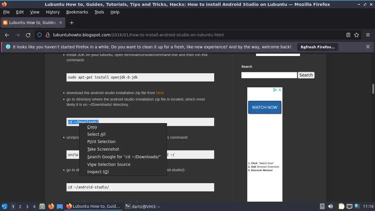Click the orange "here" download link

tap(160, 93)
